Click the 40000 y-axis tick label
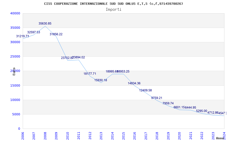Viewport: 227px width, 141px height. pyautogui.click(x=15, y=13)
